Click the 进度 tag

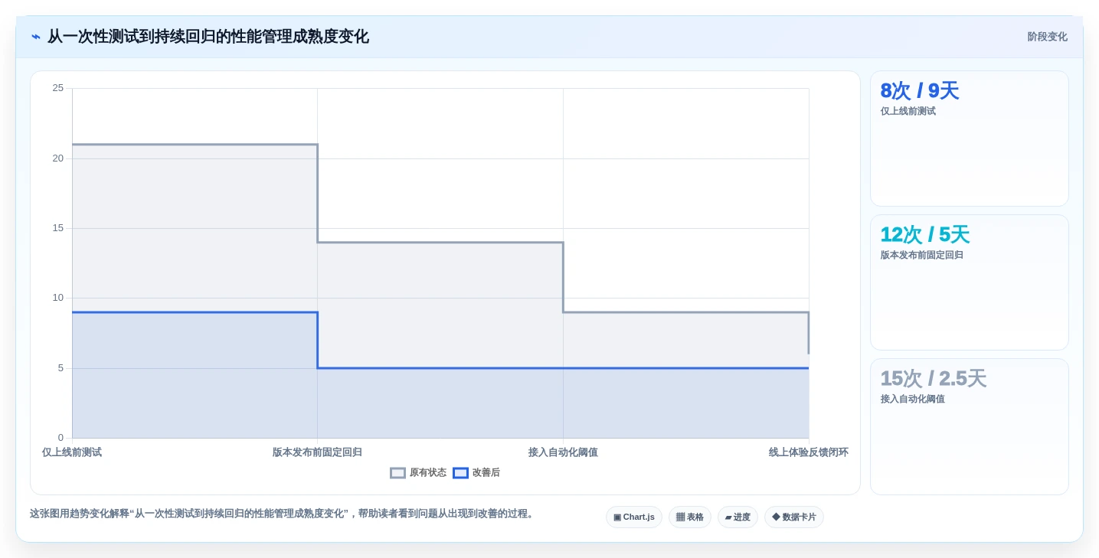(x=738, y=517)
